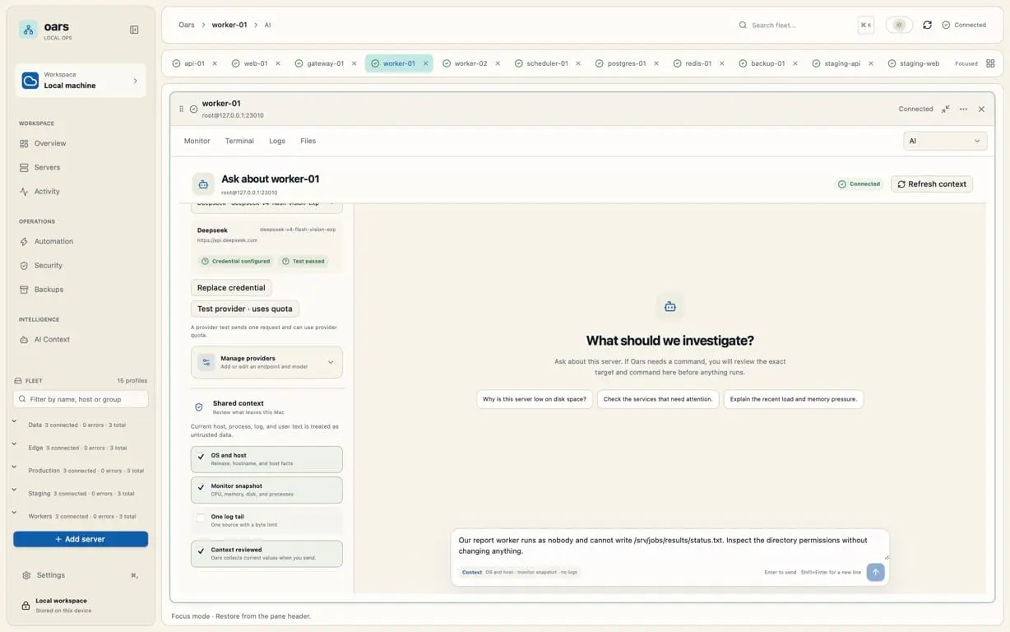Choose "Why is this server low on disk space?"
Screen dimensions: 1010x632
point(535,399)
